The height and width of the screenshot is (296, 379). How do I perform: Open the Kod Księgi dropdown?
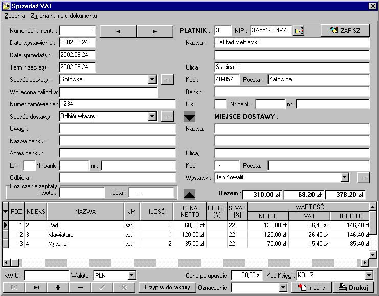pos(369,276)
